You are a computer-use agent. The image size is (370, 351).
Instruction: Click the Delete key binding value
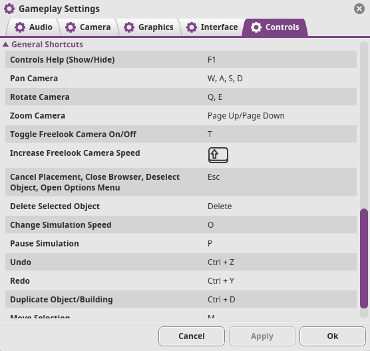(220, 206)
